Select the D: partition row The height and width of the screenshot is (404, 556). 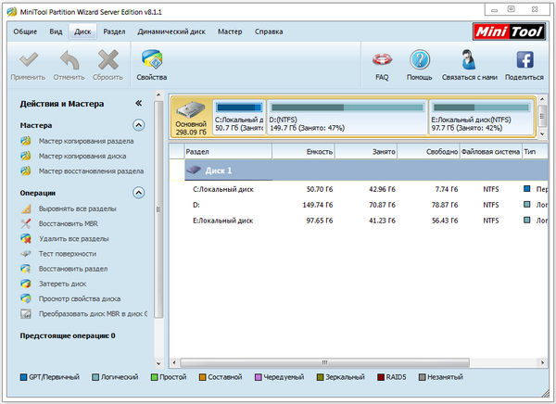[x=359, y=205]
